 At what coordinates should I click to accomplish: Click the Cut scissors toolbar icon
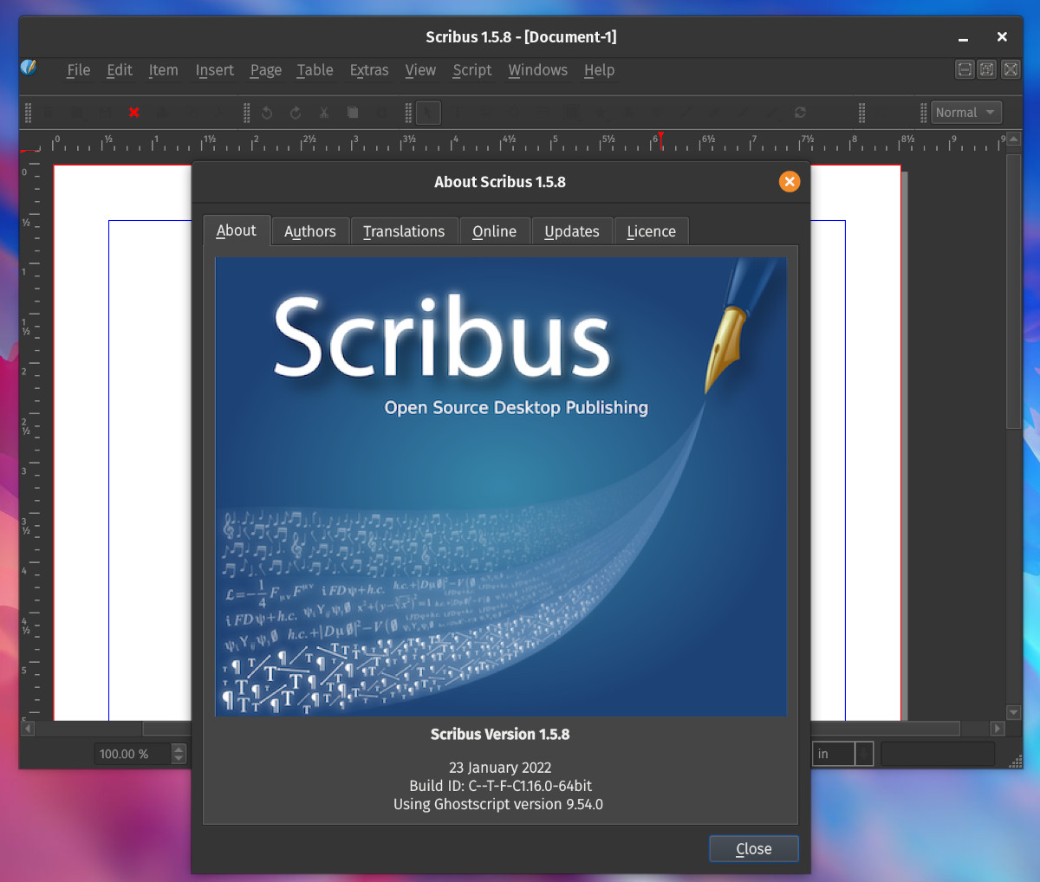pyautogui.click(x=324, y=113)
